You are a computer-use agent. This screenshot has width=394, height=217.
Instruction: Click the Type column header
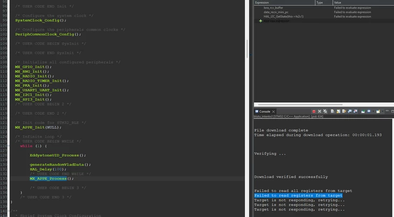pyautogui.click(x=324, y=3)
